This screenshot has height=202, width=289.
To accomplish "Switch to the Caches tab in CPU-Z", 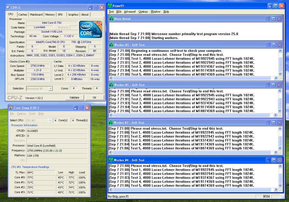I will click(x=23, y=15).
